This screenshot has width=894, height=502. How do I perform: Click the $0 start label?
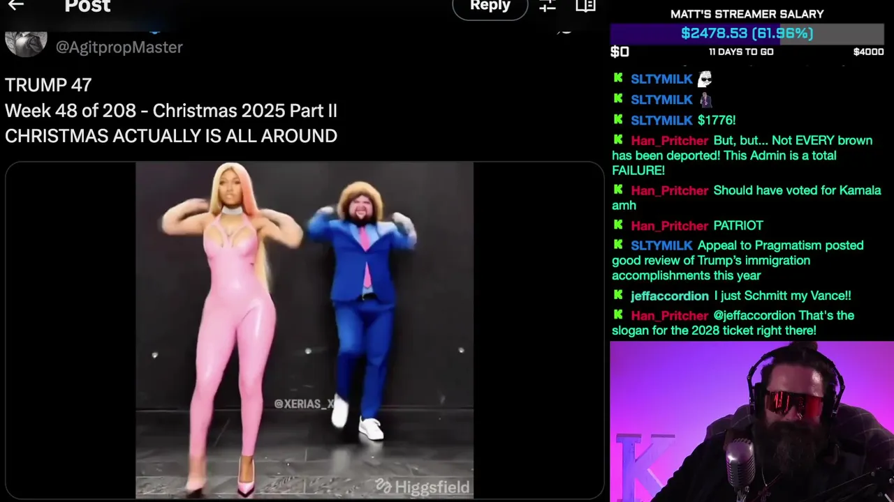(x=620, y=52)
